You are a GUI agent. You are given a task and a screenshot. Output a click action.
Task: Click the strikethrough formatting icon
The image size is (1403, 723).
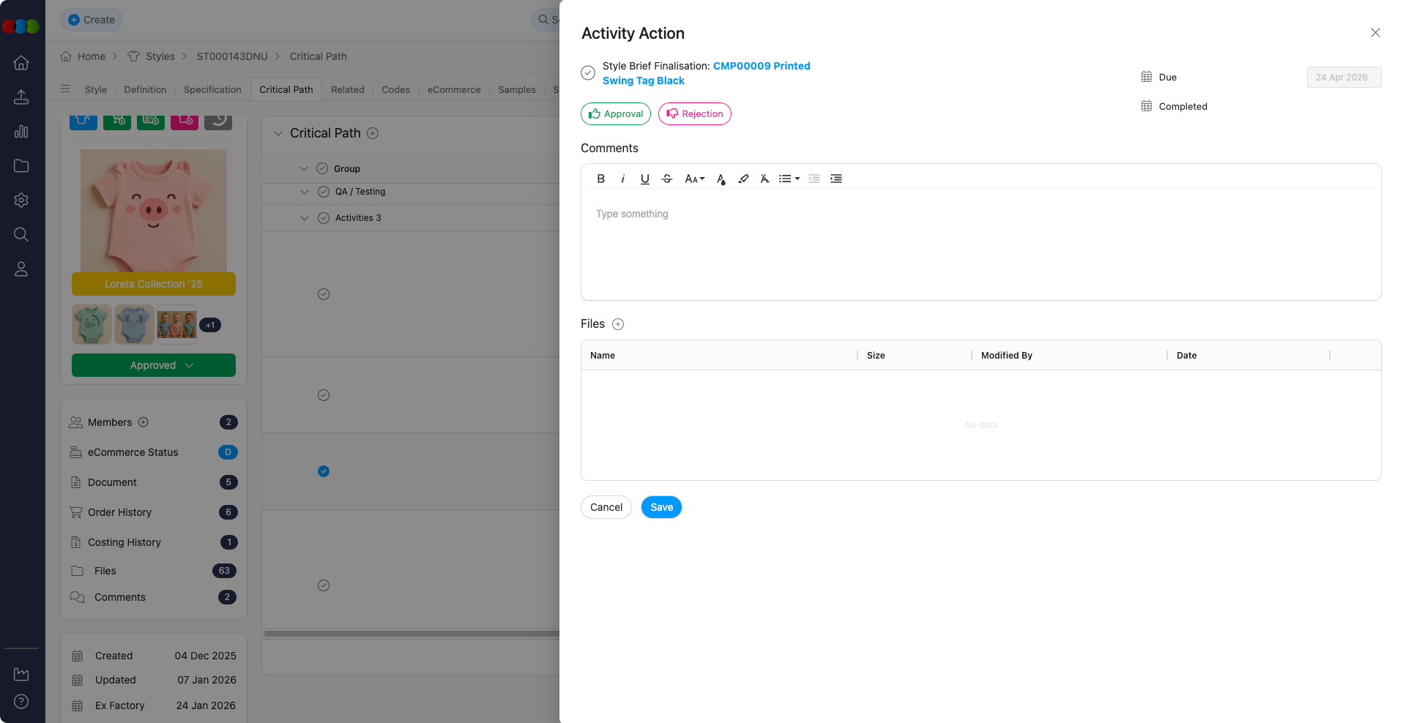pyautogui.click(x=666, y=179)
